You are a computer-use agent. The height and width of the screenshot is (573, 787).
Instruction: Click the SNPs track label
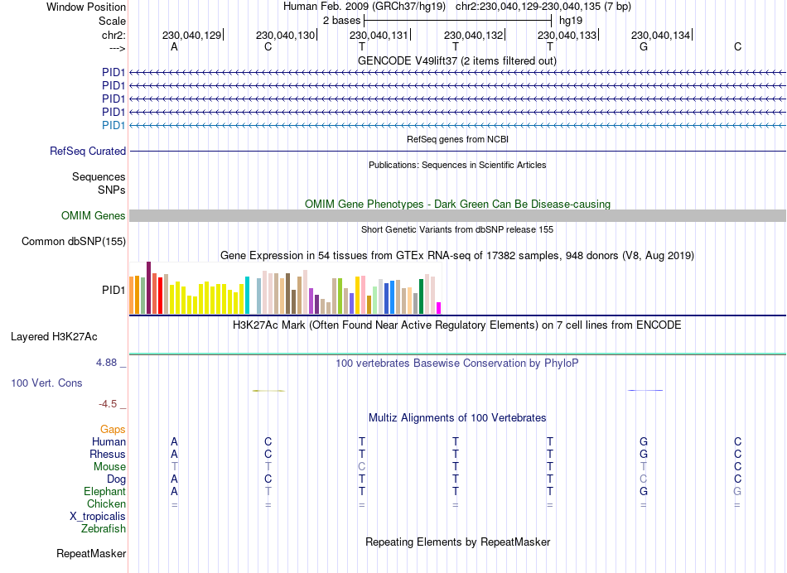click(112, 190)
